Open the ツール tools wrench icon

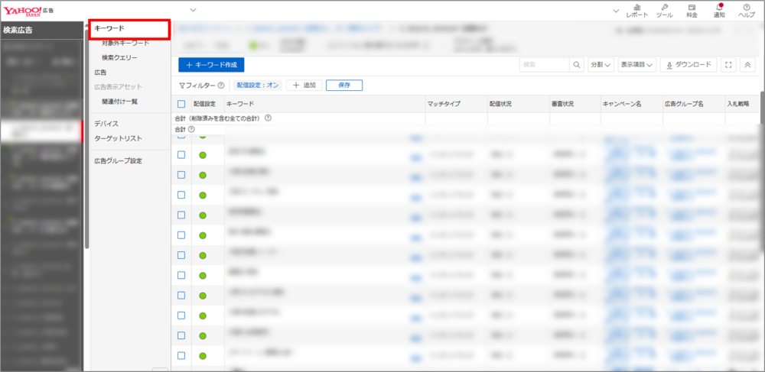(664, 10)
